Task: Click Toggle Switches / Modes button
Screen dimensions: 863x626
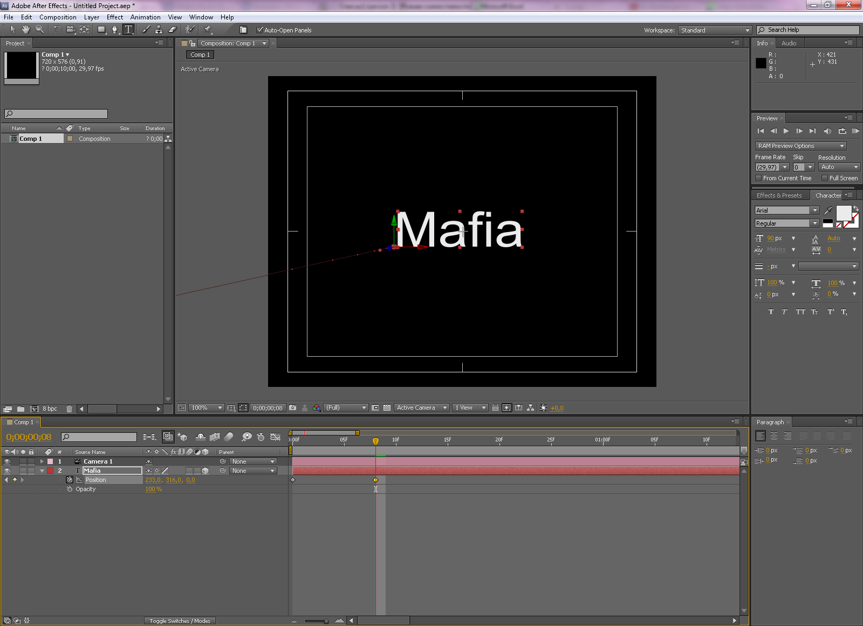Action: tap(180, 621)
